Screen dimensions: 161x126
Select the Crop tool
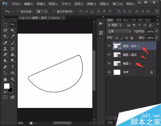[x=5, y=36]
